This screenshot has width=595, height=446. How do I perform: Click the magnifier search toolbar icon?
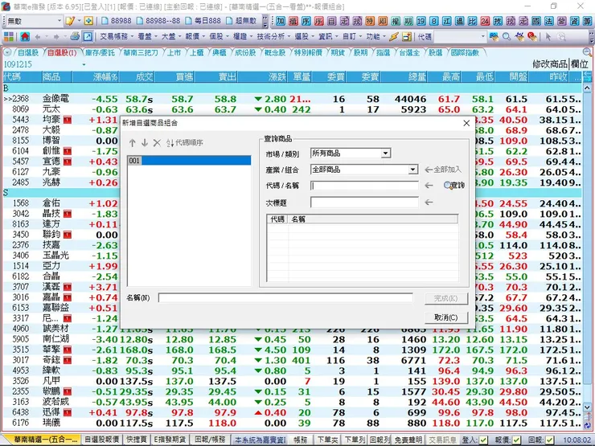tap(507, 36)
